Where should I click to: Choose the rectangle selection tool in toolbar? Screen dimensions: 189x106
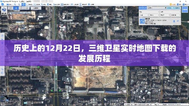pyautogui.click(x=27, y=5)
